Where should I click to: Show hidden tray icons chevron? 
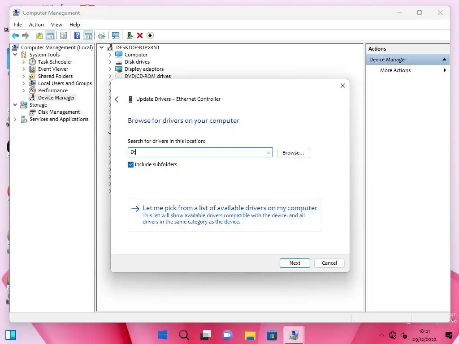tap(381, 335)
